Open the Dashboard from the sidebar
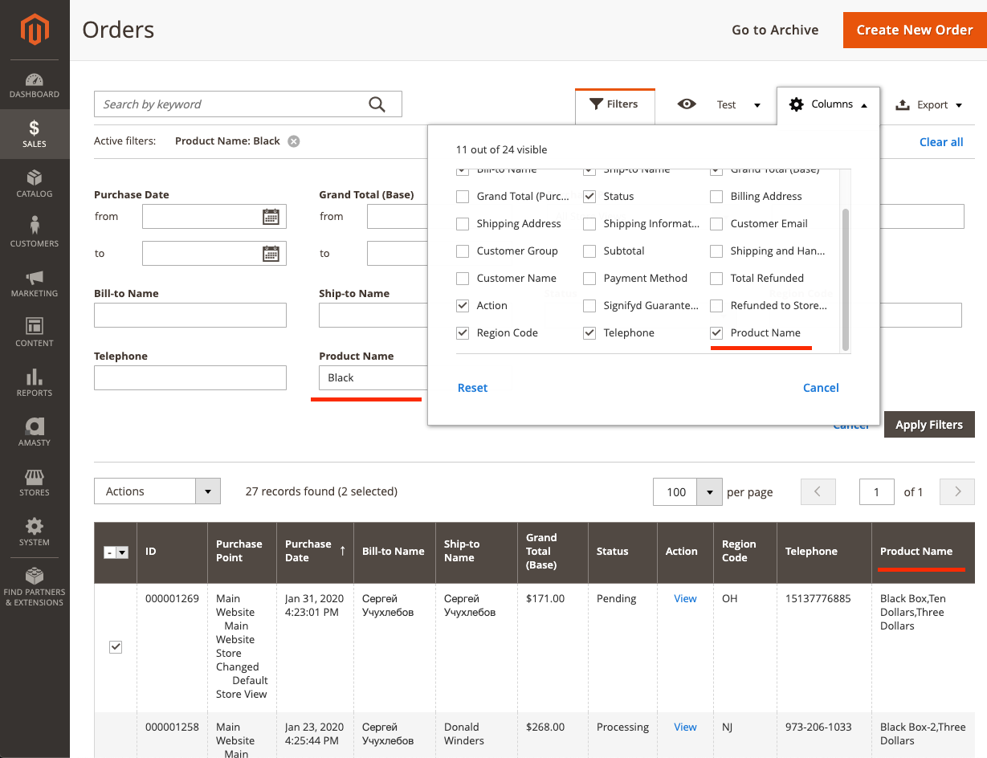Viewport: 987px width, 758px height. 35,85
